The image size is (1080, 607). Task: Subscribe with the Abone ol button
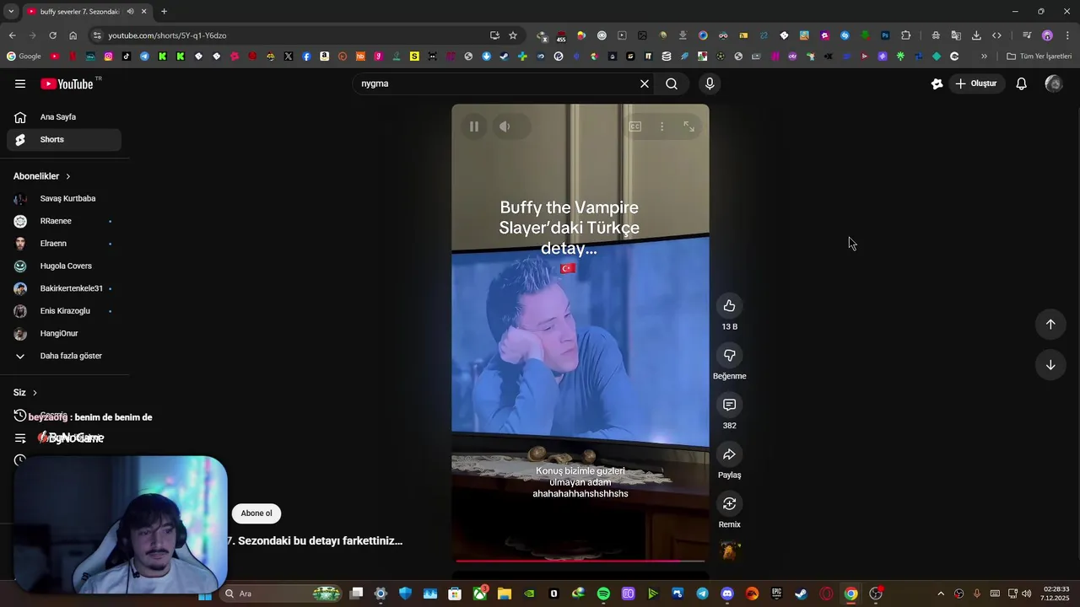pos(256,513)
